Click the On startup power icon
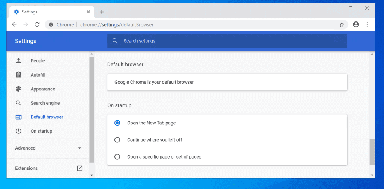The image size is (384, 189). (x=19, y=131)
